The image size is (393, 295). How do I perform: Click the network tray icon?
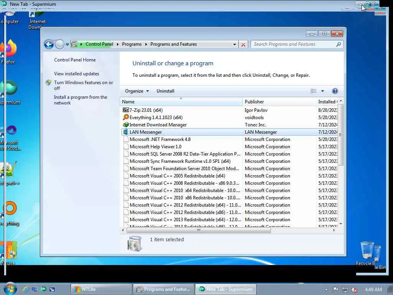(345, 290)
